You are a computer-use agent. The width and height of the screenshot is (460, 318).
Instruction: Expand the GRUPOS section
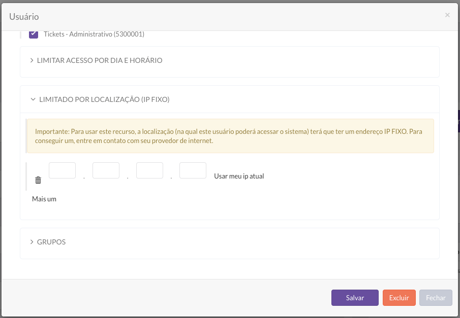point(48,242)
